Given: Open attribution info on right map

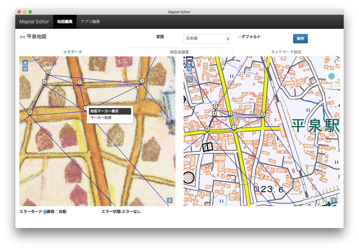Looking at the screenshot, I should pyautogui.click(x=334, y=200).
